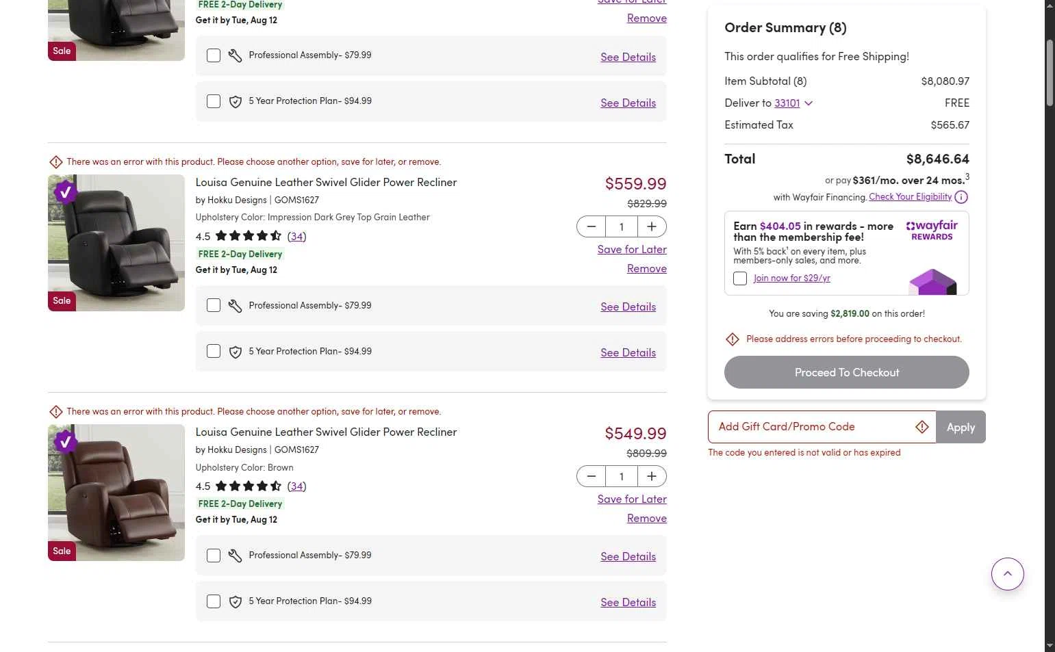Open Brown Louisa Genuine Leather recliner title
The height and width of the screenshot is (652, 1055).
(326, 432)
